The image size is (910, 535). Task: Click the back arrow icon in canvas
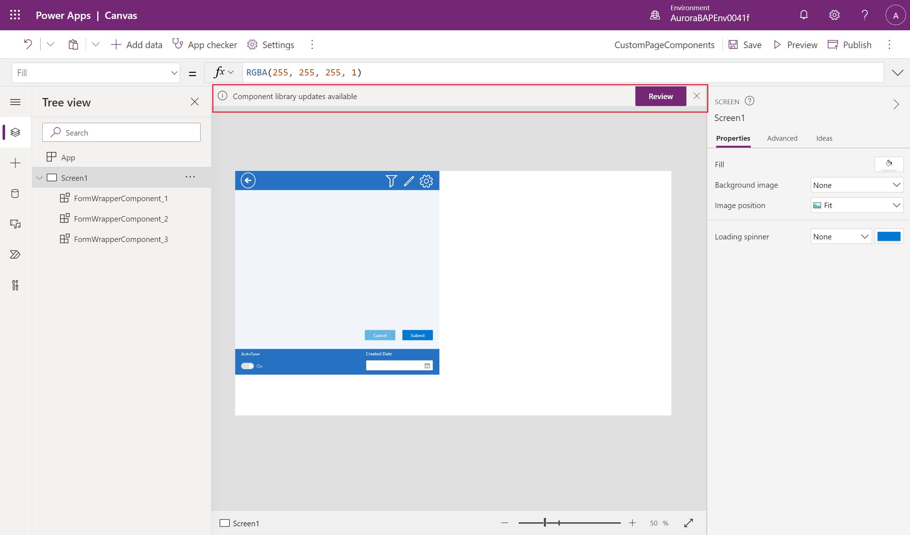[x=248, y=180]
